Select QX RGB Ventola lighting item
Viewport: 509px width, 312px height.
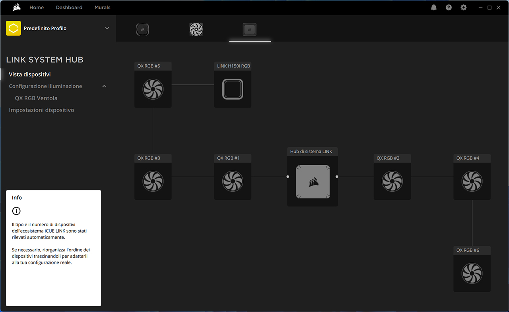pos(36,98)
